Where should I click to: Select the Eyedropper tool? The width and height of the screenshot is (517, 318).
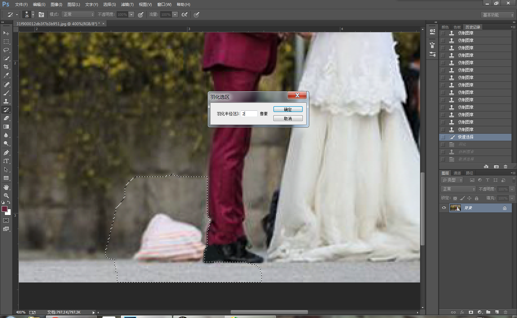(6, 75)
